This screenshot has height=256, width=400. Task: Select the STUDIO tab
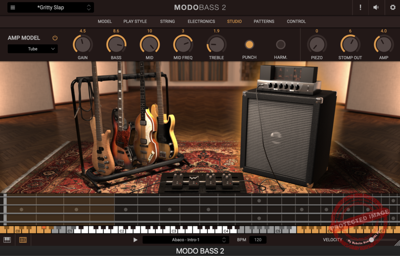click(234, 21)
